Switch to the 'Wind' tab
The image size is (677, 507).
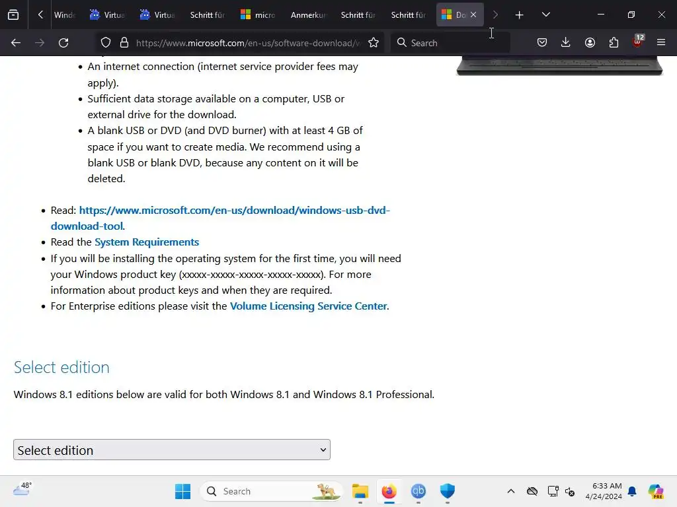tap(64, 15)
